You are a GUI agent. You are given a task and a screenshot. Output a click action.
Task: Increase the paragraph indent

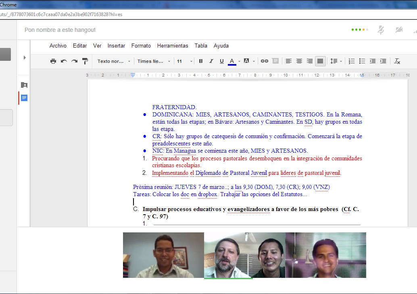coord(383,61)
